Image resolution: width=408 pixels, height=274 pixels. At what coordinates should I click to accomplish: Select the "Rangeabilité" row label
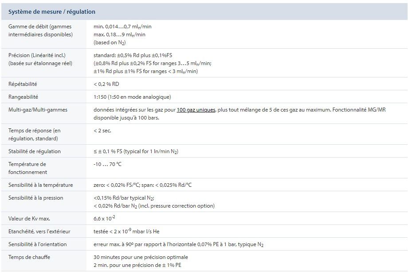24,97
